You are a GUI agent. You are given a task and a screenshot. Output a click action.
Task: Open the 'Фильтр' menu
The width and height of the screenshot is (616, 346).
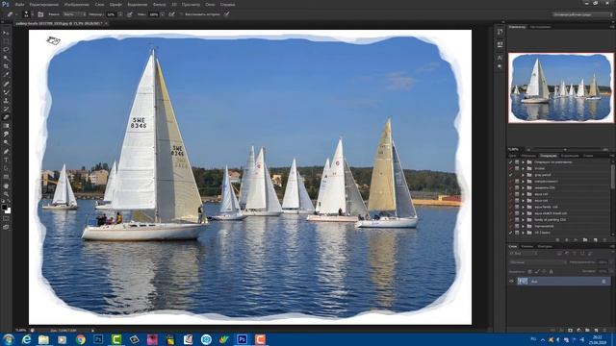click(x=159, y=4)
